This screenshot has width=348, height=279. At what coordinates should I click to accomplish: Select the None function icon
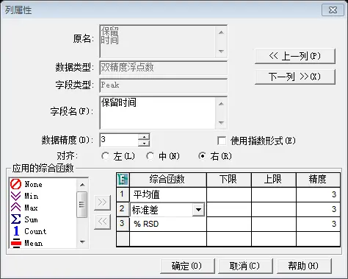(15, 184)
